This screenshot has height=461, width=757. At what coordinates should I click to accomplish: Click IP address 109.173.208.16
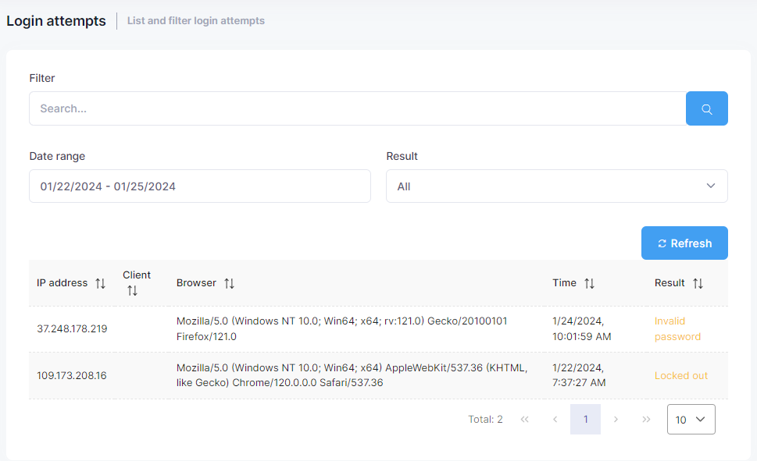pos(72,376)
